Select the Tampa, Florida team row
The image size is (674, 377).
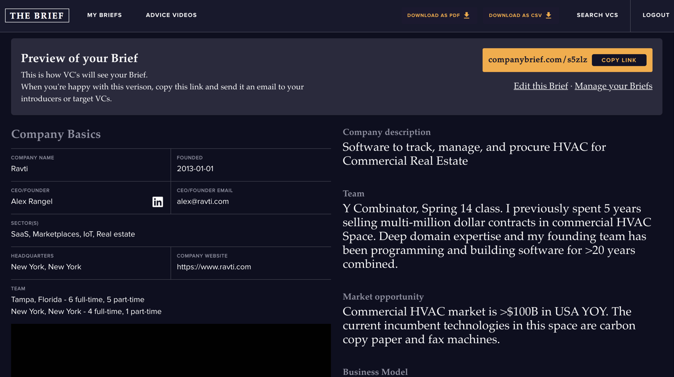pos(78,300)
